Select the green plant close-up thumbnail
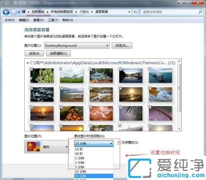This screenshot has height=180, width=206. click(x=42, y=76)
